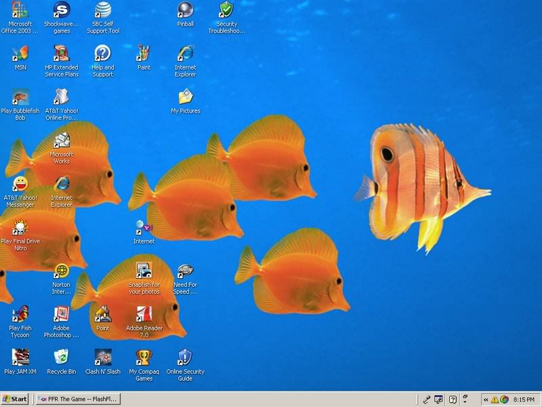Screen dimensions: 542x407
Task: Click the taskbar clock showing 8:15 PM
Action: pyautogui.click(x=524, y=400)
